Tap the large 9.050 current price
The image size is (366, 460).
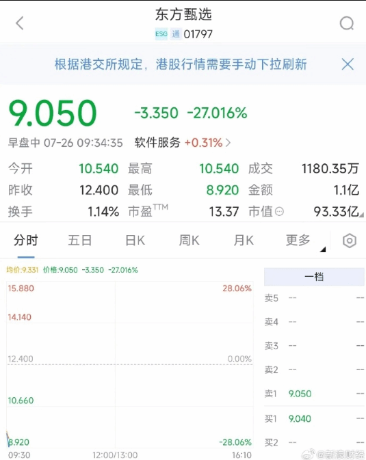[53, 113]
